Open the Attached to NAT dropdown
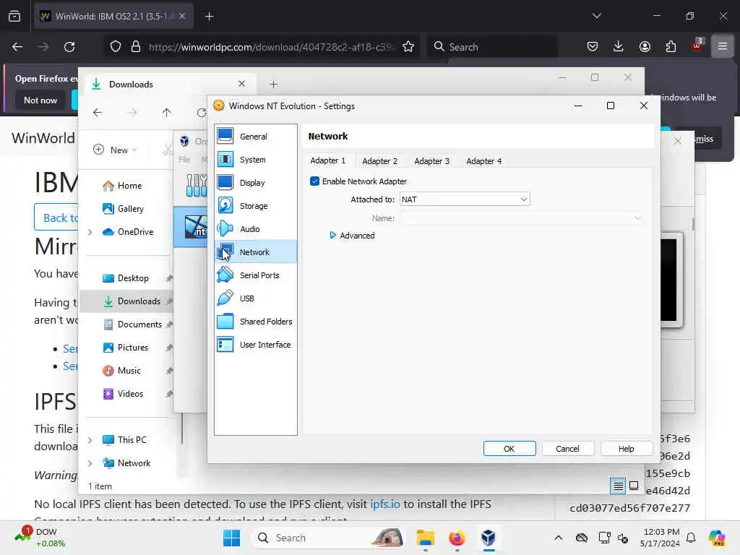 coord(465,199)
